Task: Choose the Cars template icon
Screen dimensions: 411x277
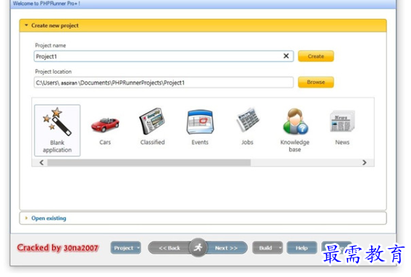Action: [x=105, y=124]
